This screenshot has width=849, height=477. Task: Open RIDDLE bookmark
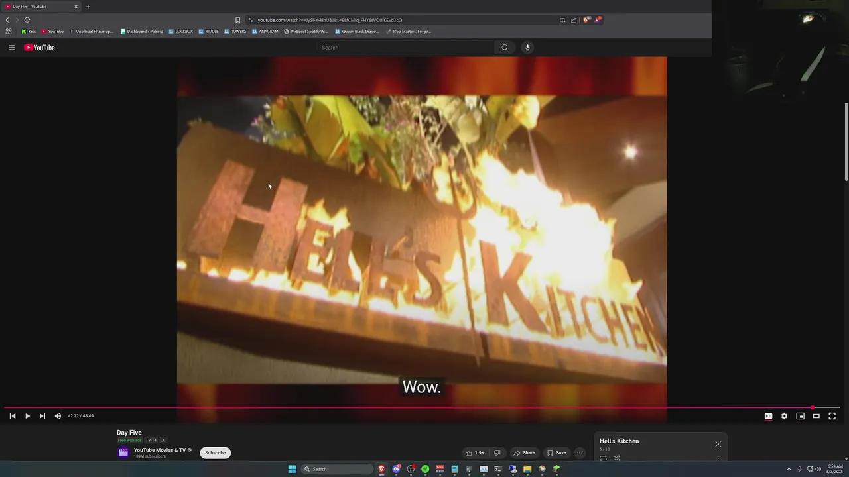208,31
